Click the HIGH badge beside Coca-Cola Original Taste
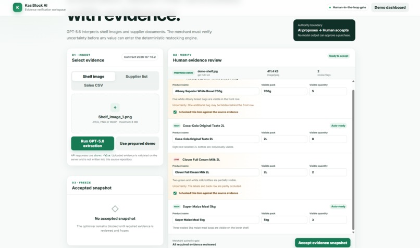 pyautogui.click(x=177, y=126)
